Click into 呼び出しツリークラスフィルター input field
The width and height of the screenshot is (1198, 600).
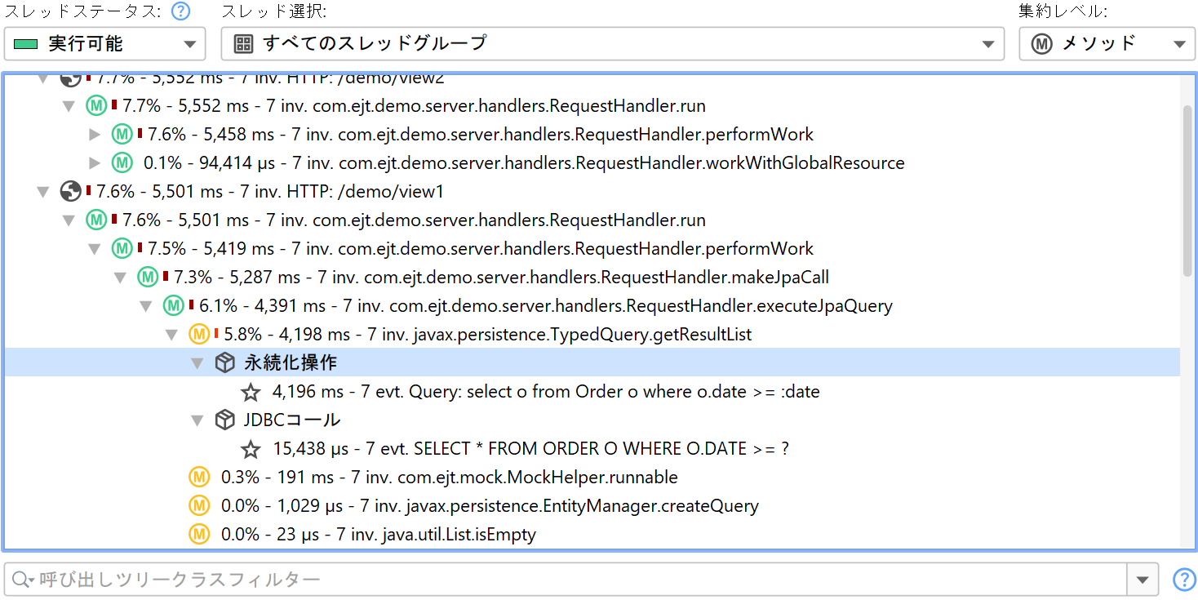pyautogui.click(x=571, y=580)
